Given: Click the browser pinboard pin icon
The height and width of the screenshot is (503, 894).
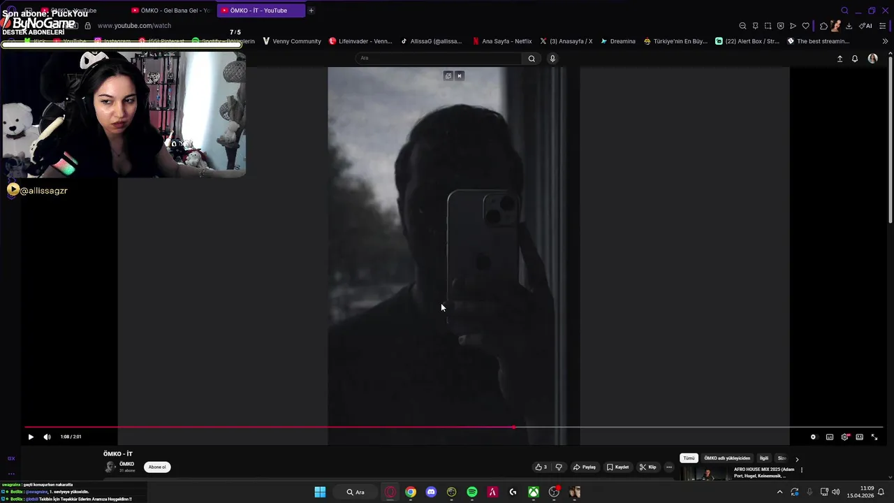Looking at the screenshot, I should tap(755, 26).
